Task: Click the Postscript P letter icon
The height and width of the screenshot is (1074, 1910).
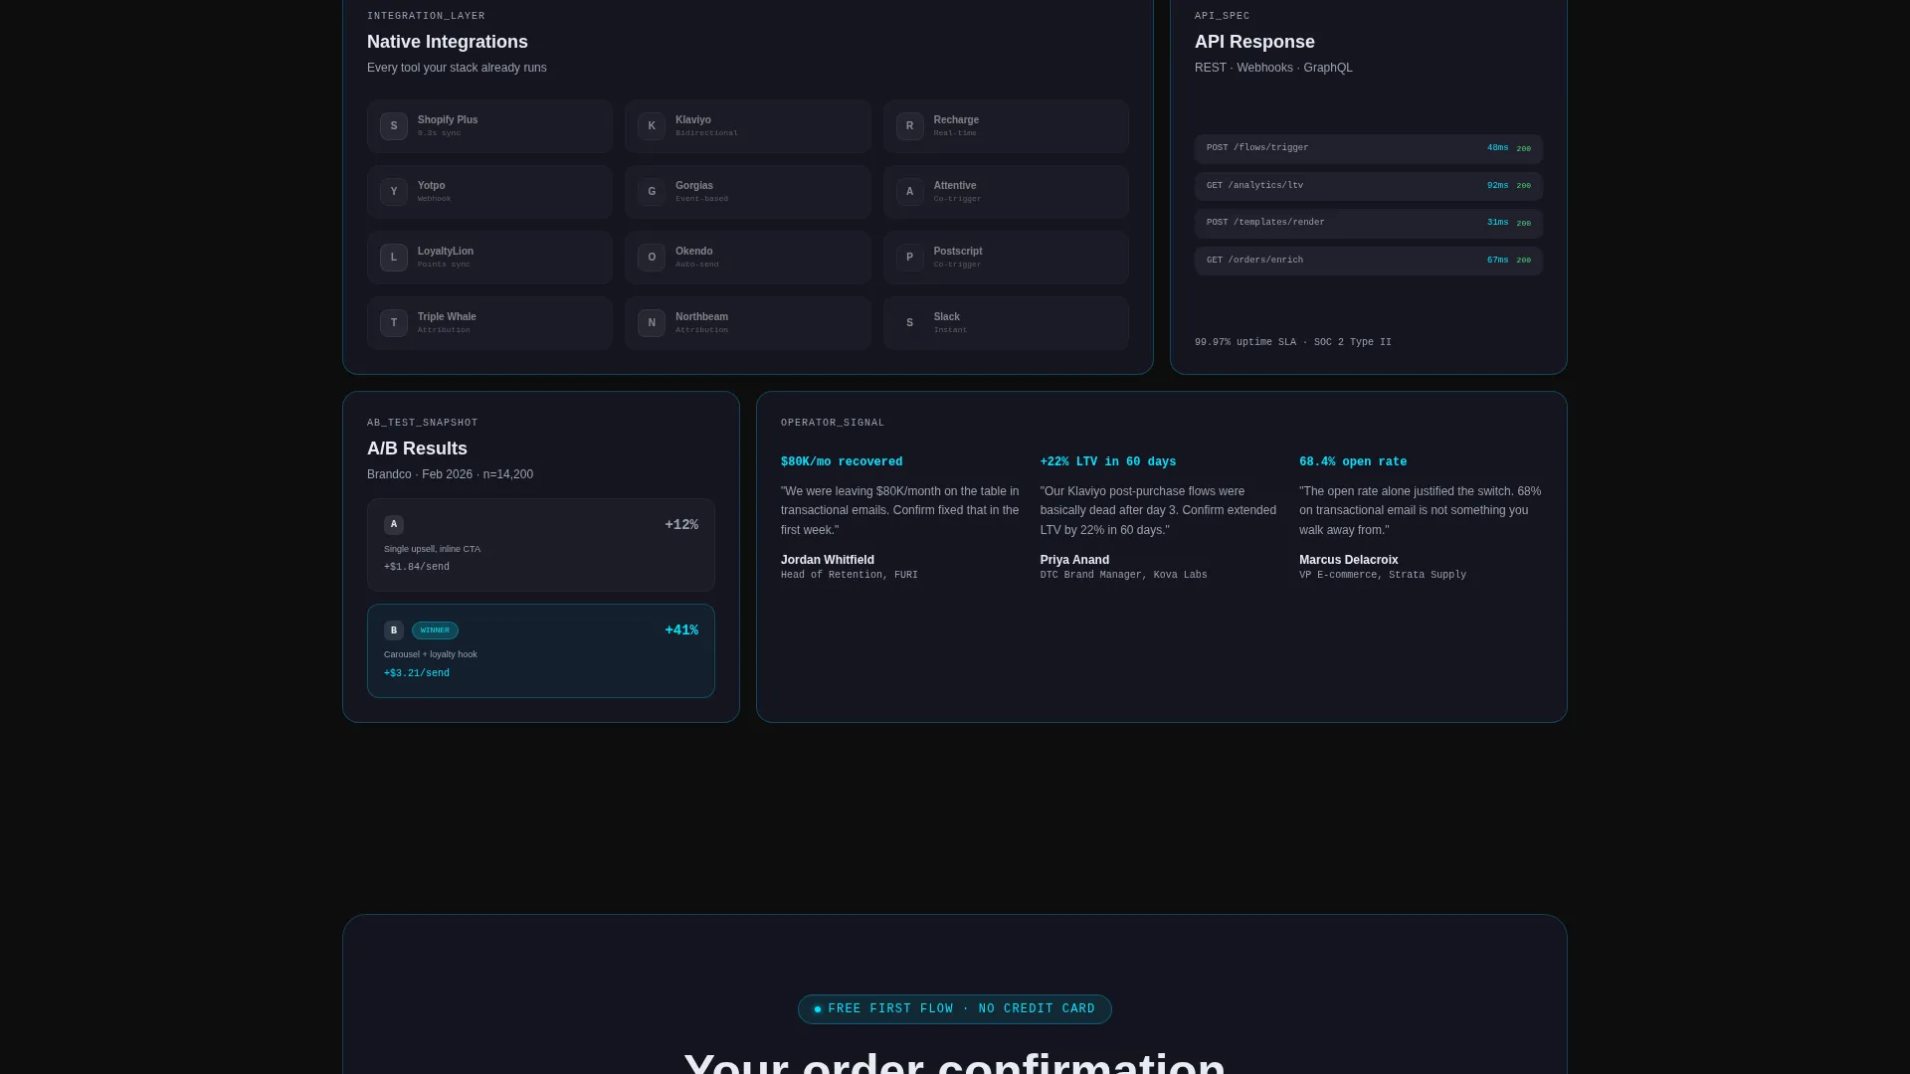Action: (x=909, y=258)
